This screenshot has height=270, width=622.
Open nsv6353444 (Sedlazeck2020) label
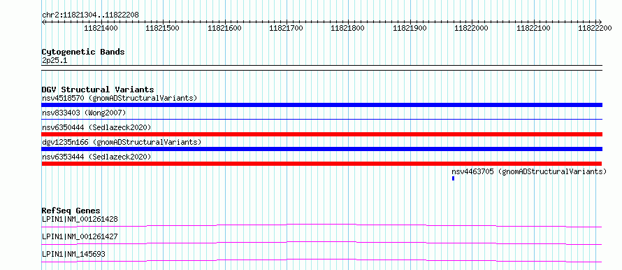point(96,157)
